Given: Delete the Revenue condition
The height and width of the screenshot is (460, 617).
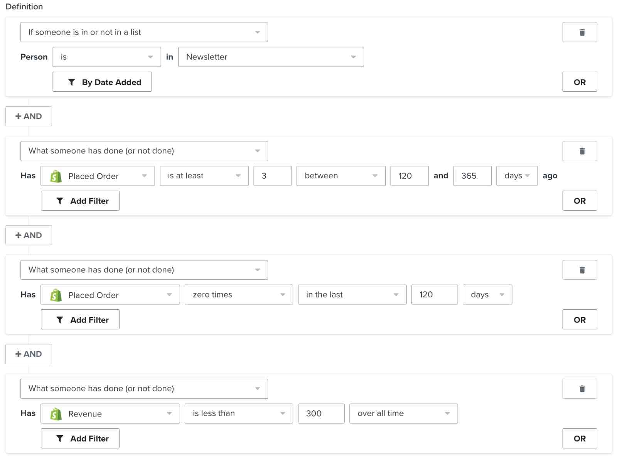Looking at the screenshot, I should 580,388.
